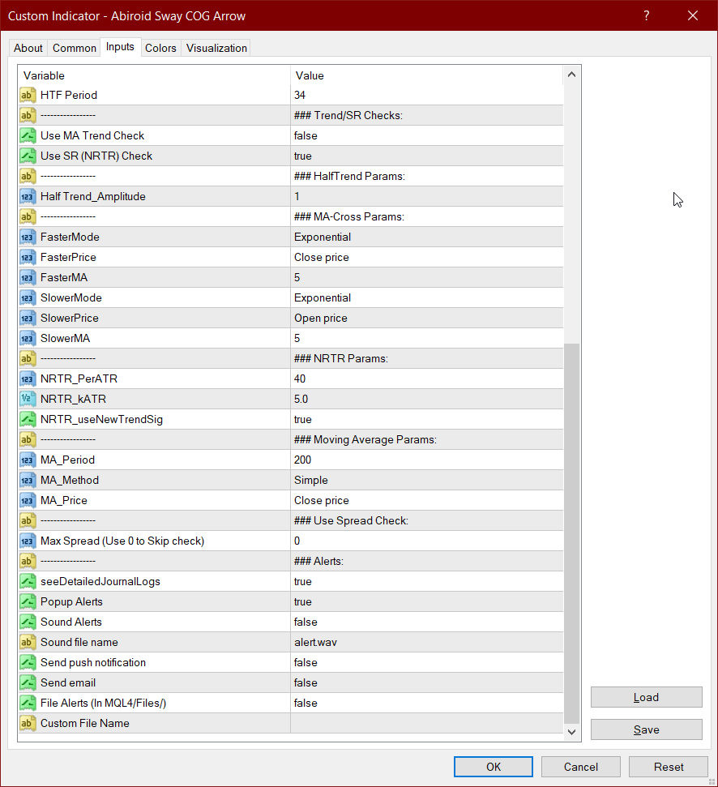Click the integer icon beside FasterPrice
This screenshot has height=787, width=718.
tap(28, 257)
